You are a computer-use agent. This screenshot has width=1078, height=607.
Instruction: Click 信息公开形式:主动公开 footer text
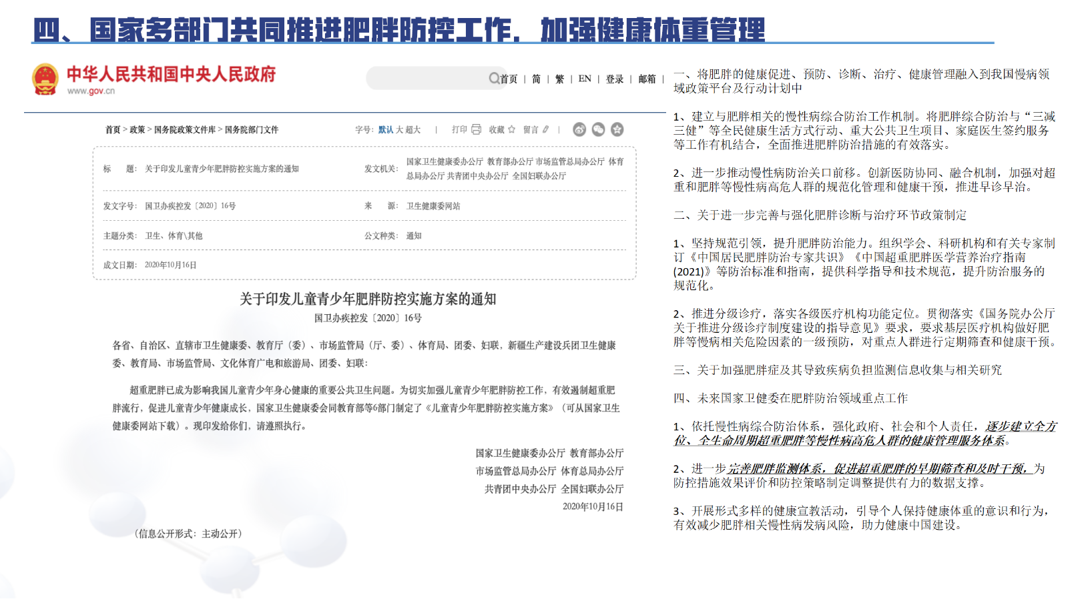(188, 534)
